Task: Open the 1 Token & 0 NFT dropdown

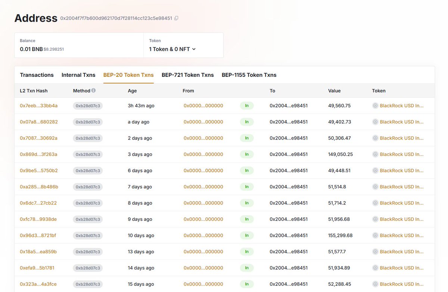Action: pyautogui.click(x=172, y=49)
